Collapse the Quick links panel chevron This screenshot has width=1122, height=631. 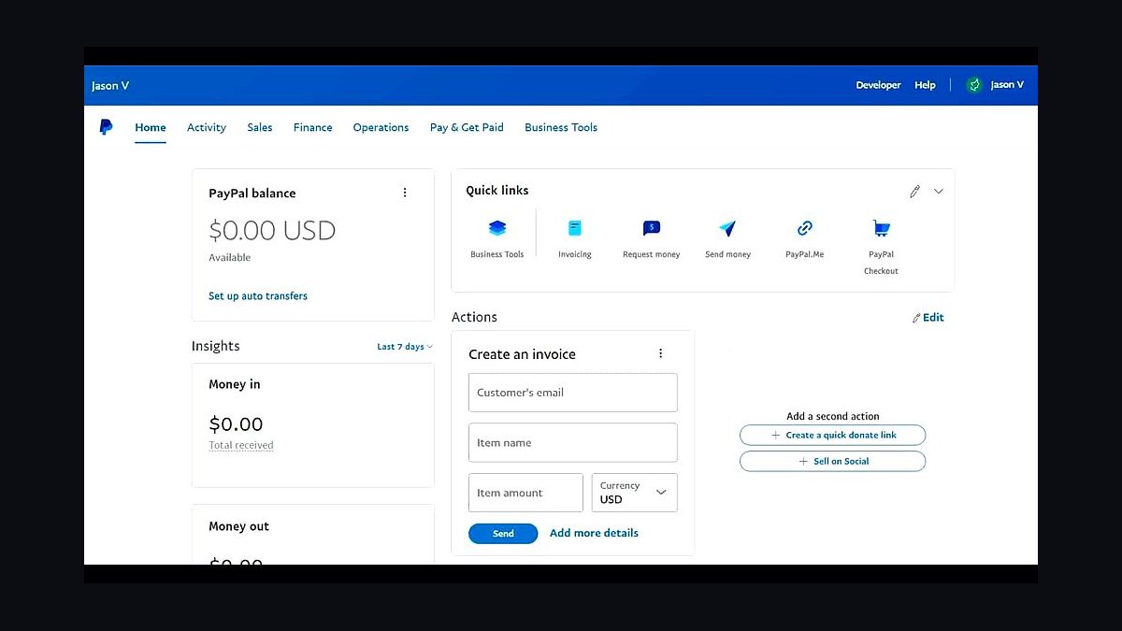[939, 191]
